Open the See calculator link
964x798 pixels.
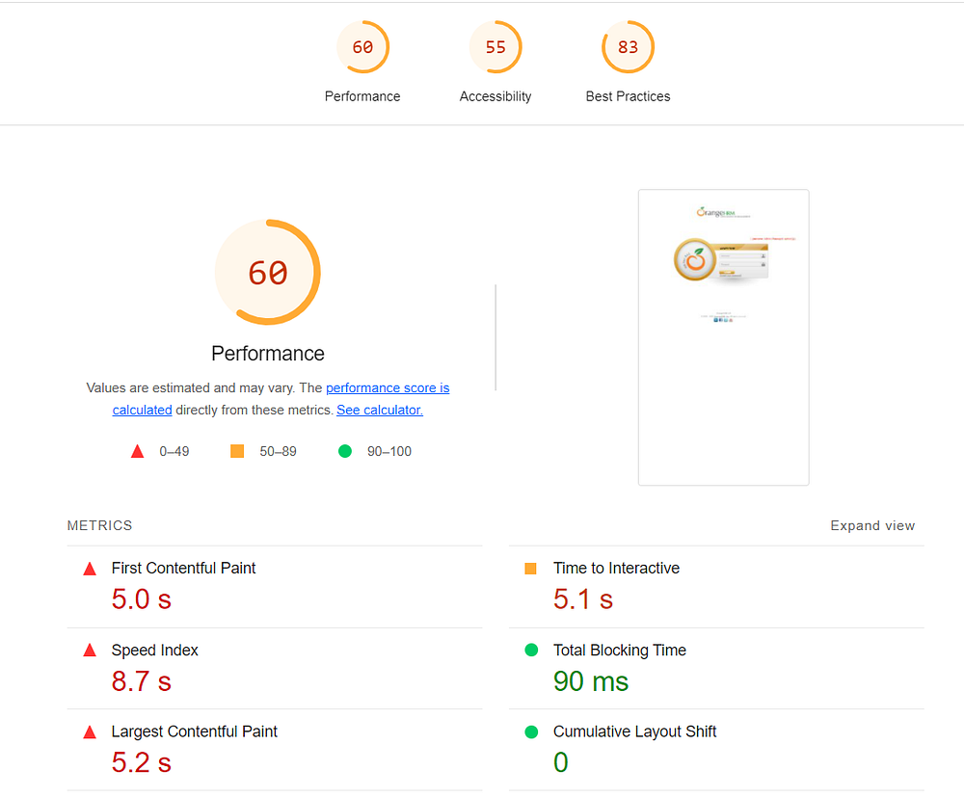pos(380,410)
